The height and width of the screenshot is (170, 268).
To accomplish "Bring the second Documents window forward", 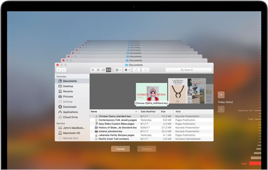I will (134, 60).
